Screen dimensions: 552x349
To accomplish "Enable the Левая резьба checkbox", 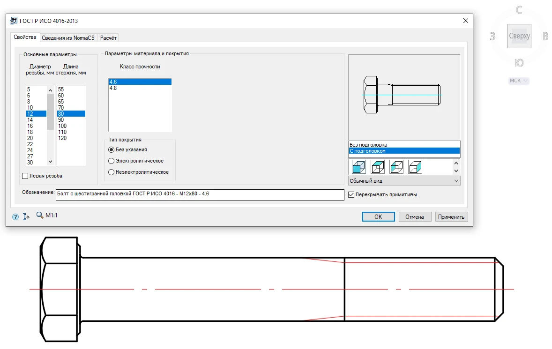I will pos(25,176).
